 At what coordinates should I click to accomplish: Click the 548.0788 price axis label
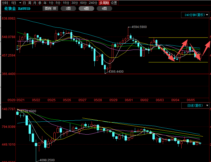pyautogui.click(x=8, y=37)
